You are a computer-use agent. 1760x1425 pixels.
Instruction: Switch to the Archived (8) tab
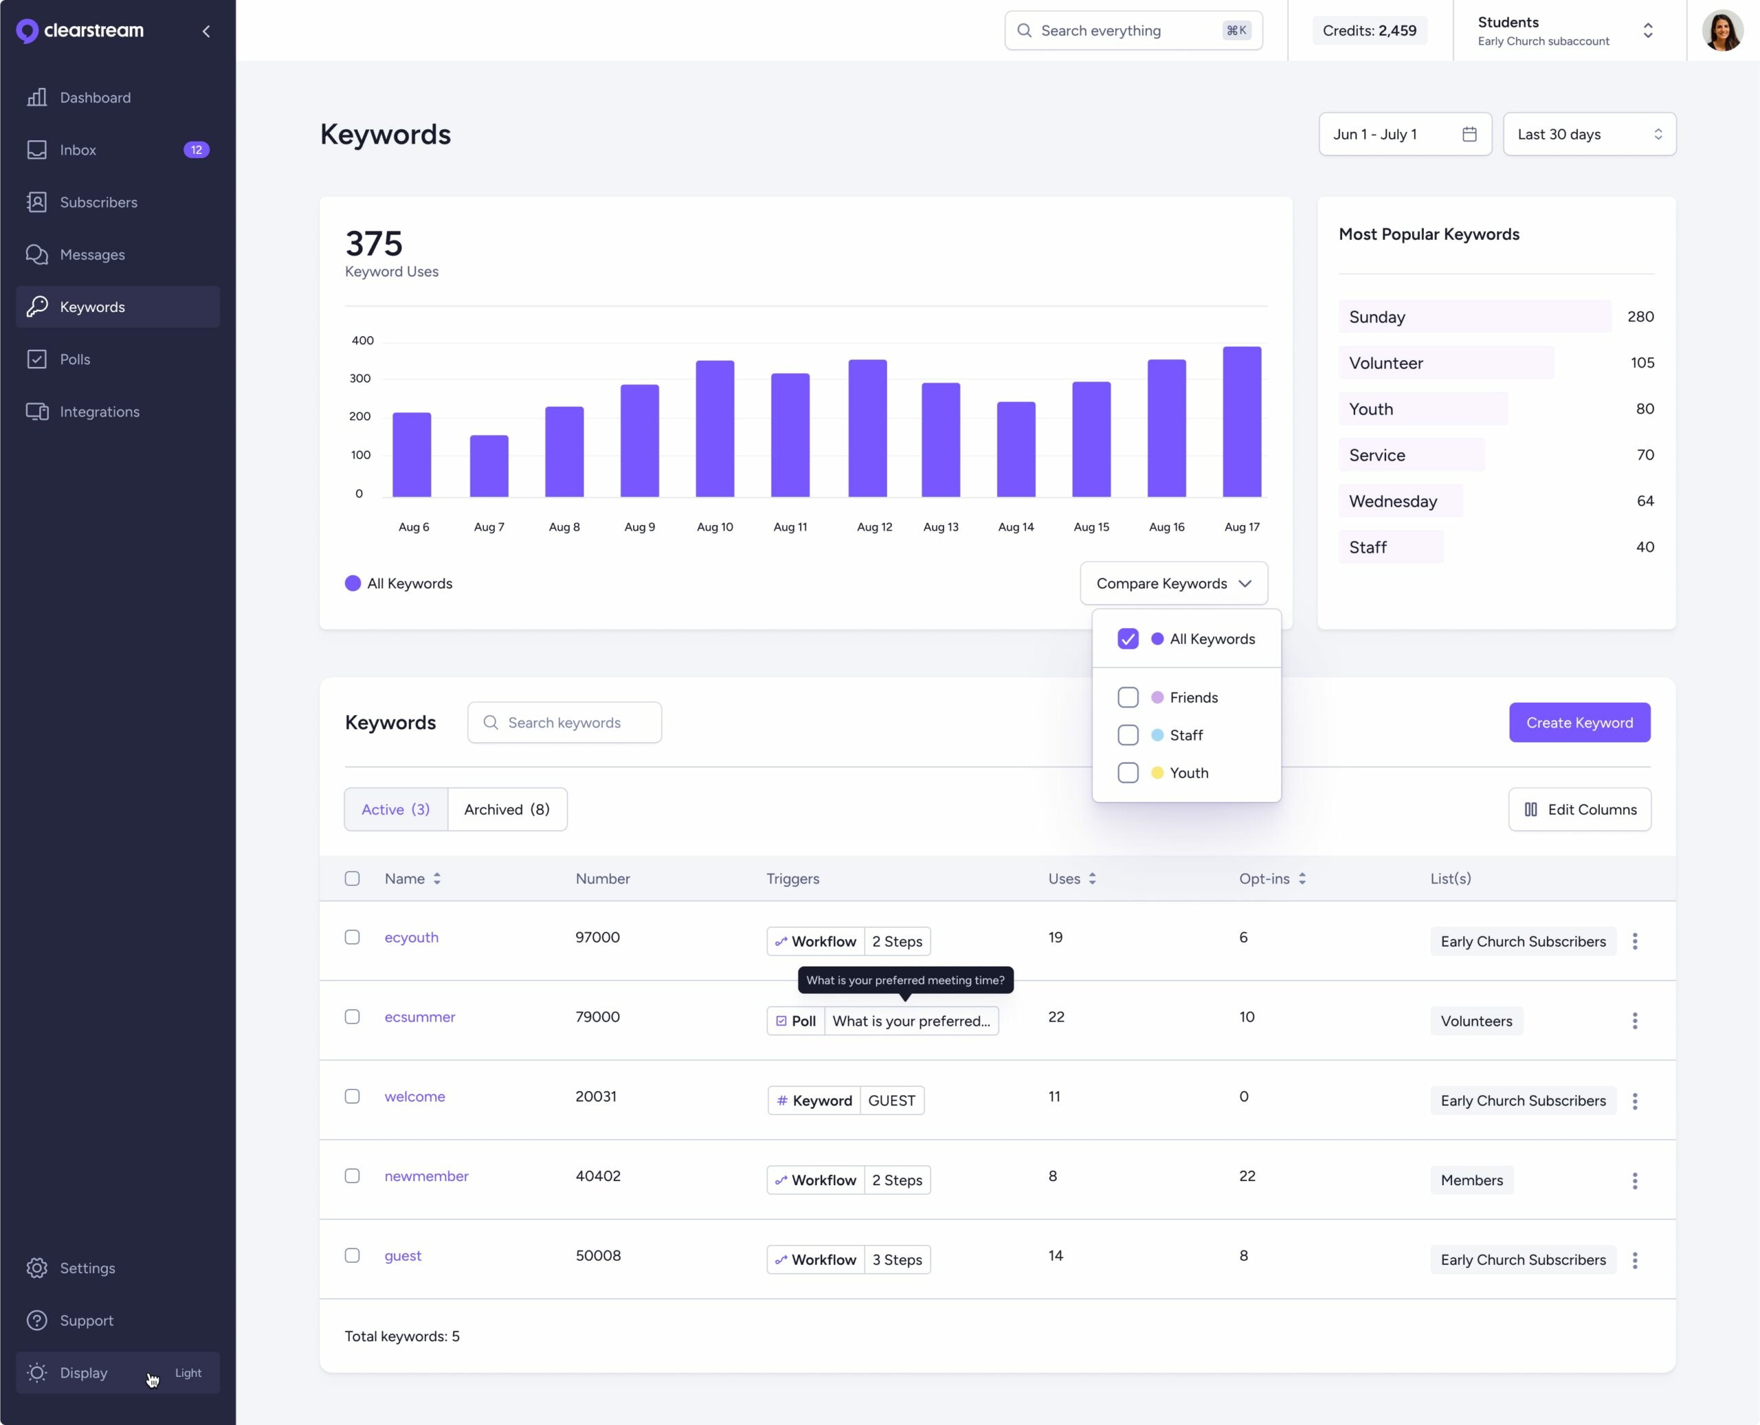click(x=507, y=809)
